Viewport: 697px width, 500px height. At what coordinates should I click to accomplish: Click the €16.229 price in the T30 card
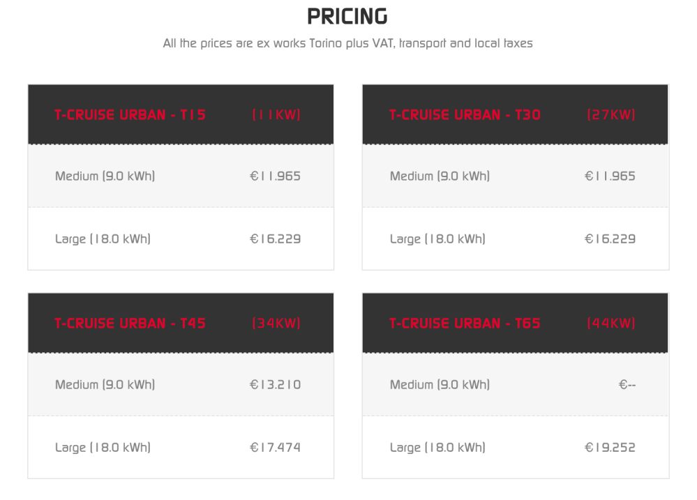[x=610, y=239]
